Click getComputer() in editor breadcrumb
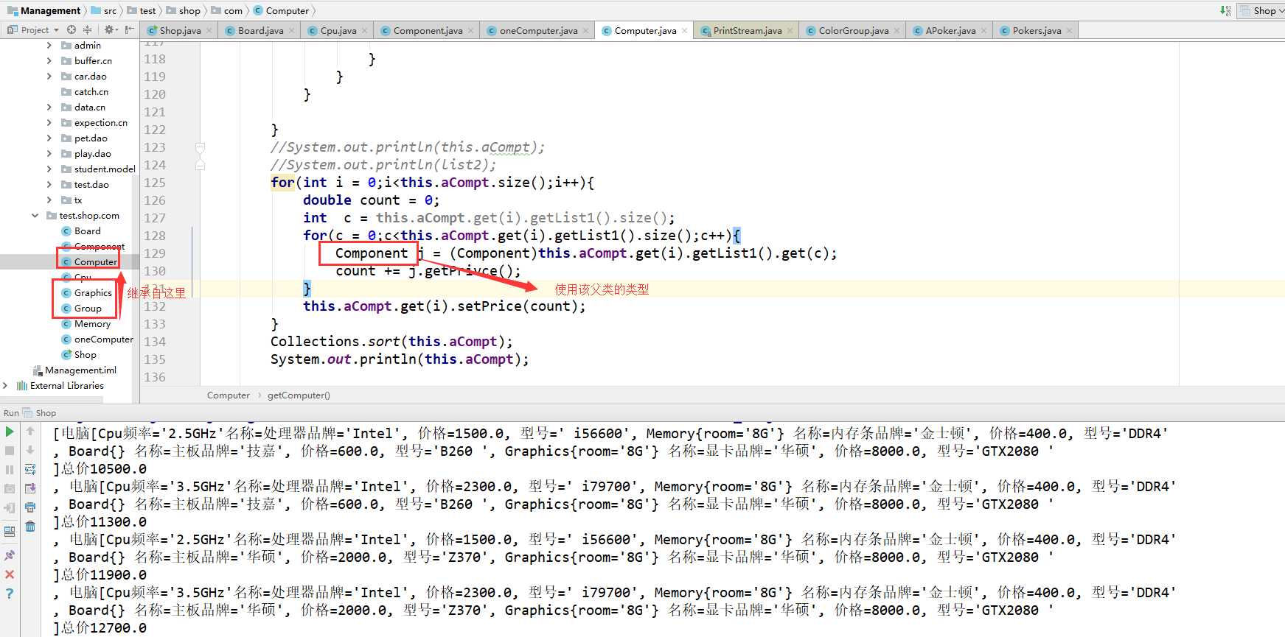Screen dimensions: 1285x637 299,395
